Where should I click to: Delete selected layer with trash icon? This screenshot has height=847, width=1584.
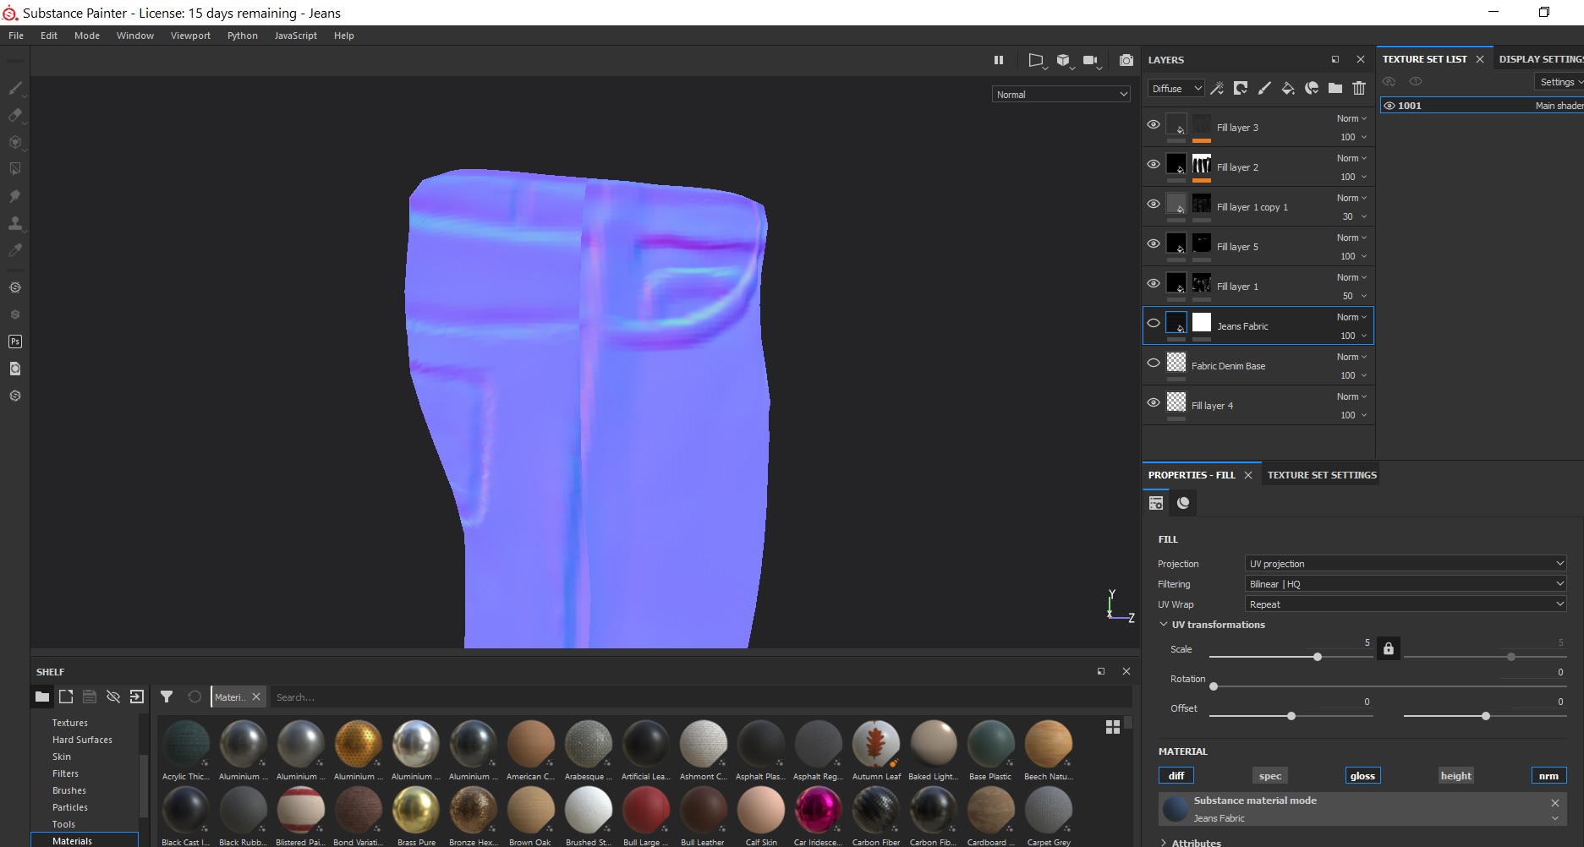(x=1358, y=88)
